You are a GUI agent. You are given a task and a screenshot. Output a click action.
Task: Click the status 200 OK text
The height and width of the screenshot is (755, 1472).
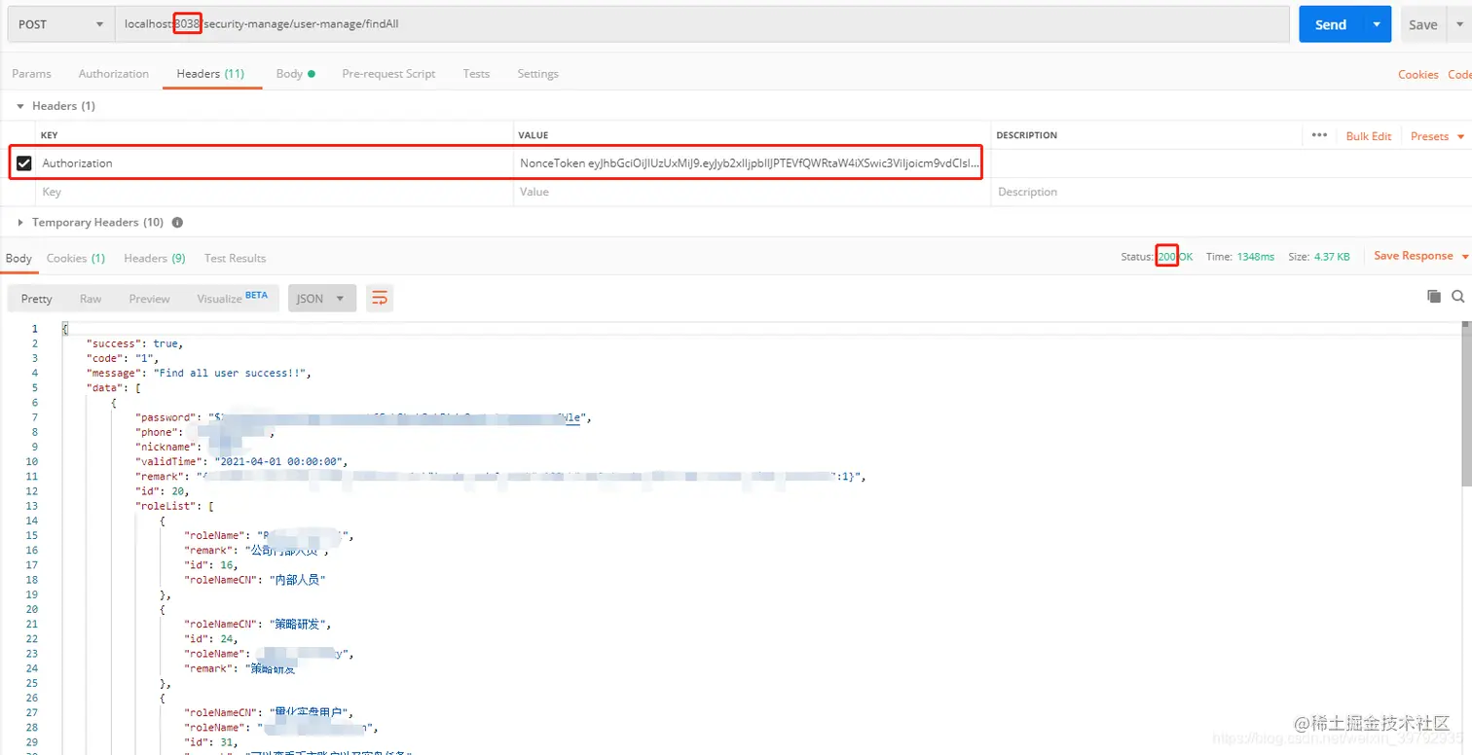click(x=1175, y=257)
